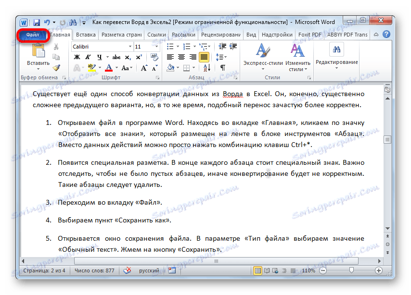Apply center paragraph alignment
The height and width of the screenshot is (295, 411).
[182, 56]
